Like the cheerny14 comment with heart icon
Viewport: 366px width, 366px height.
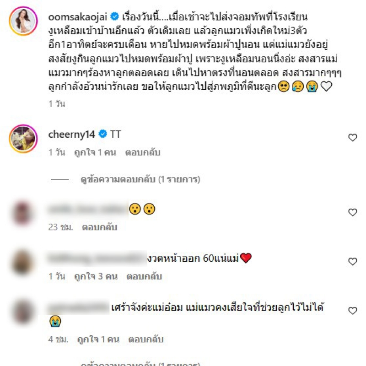(352, 138)
